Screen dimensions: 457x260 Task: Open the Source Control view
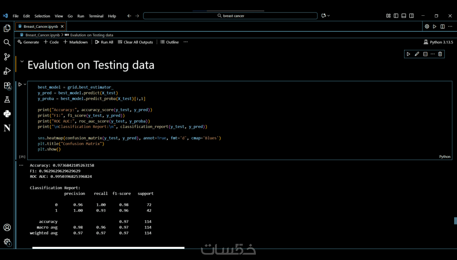click(7, 57)
